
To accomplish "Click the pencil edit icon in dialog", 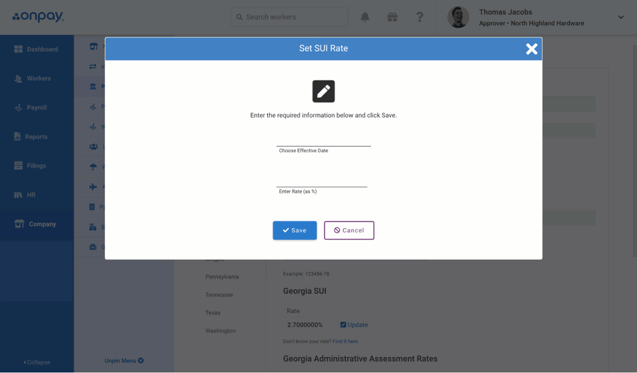I will tap(323, 92).
